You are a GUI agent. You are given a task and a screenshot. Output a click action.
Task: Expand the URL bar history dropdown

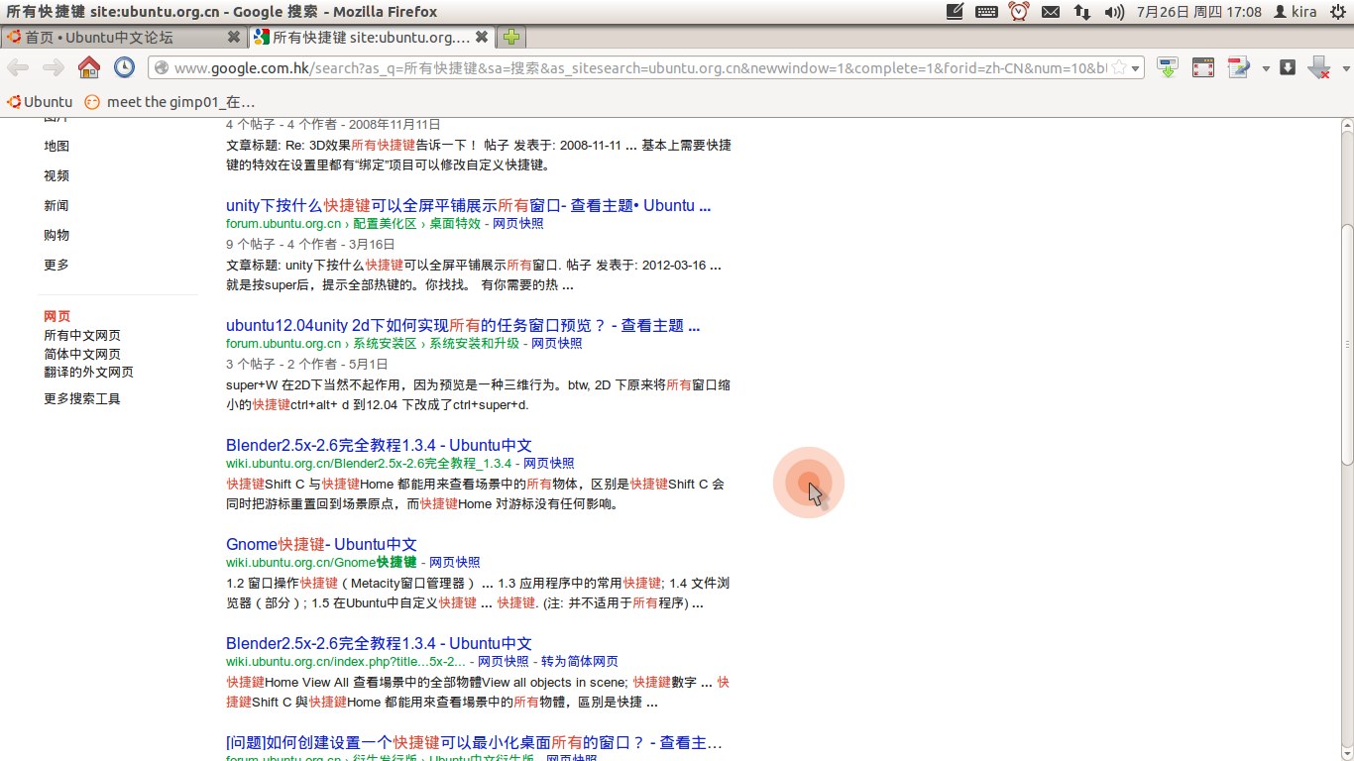click(x=1136, y=67)
